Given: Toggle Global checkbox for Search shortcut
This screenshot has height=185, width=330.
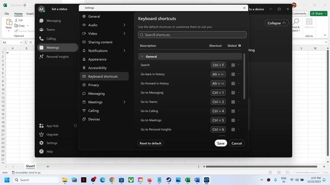Looking at the screenshot, I should (233, 65).
